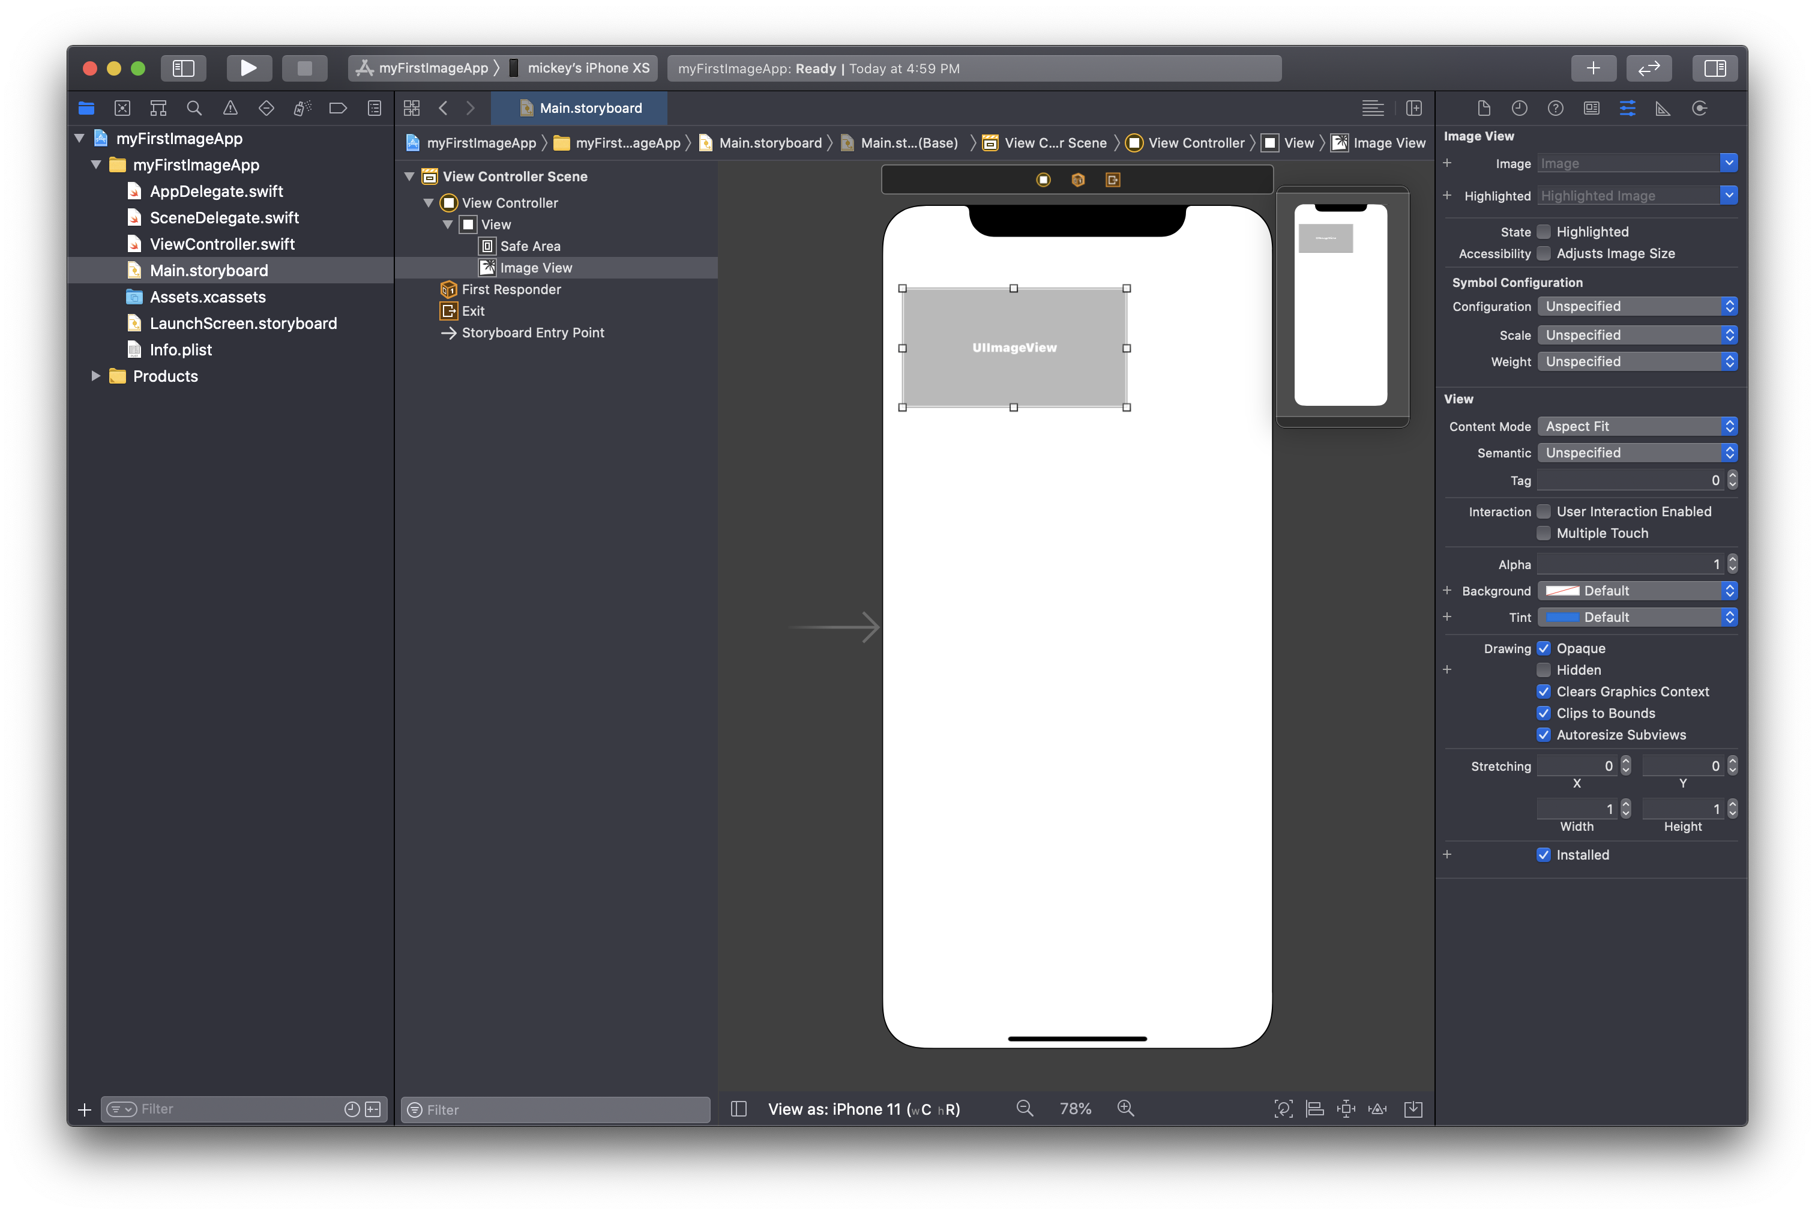This screenshot has width=1815, height=1215.
Task: Open the Semantic dropdown
Action: coord(1637,453)
